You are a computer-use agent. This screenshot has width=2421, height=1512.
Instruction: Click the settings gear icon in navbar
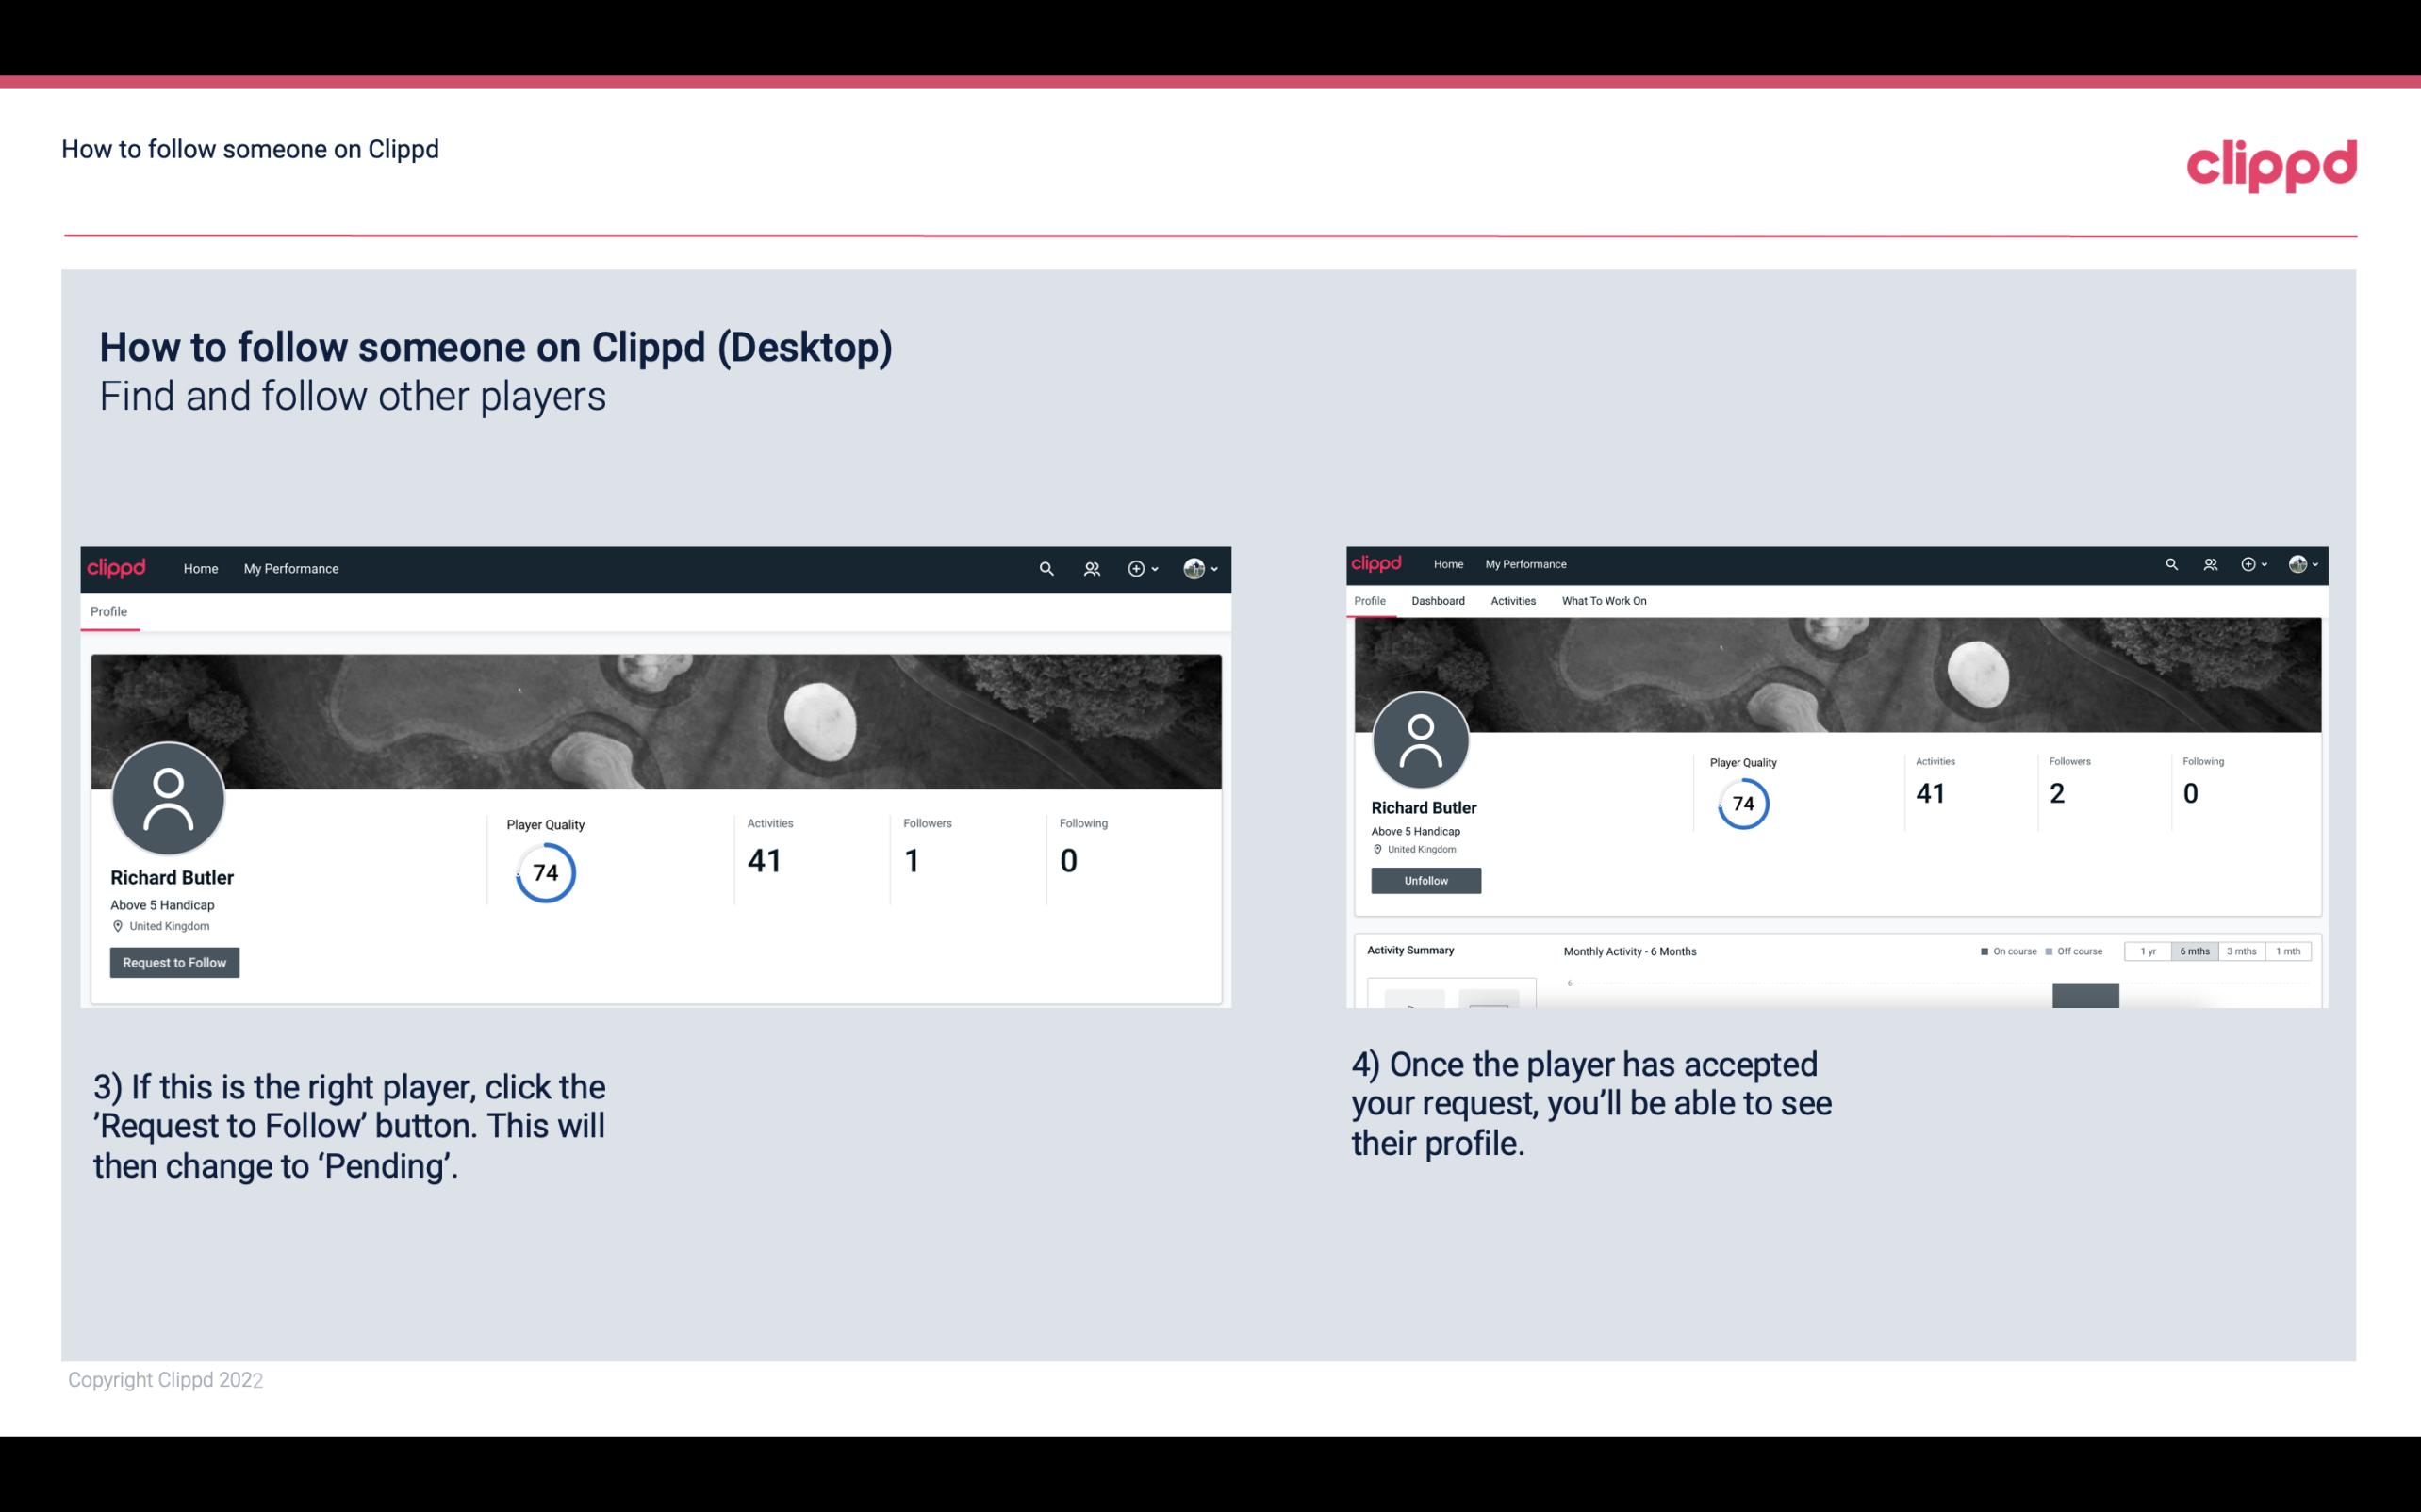click(1142, 568)
